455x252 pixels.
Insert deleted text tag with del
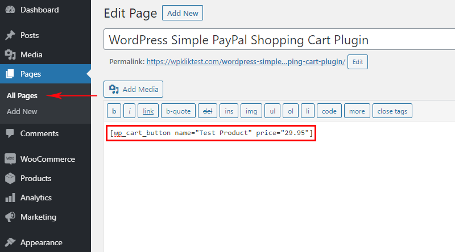208,111
